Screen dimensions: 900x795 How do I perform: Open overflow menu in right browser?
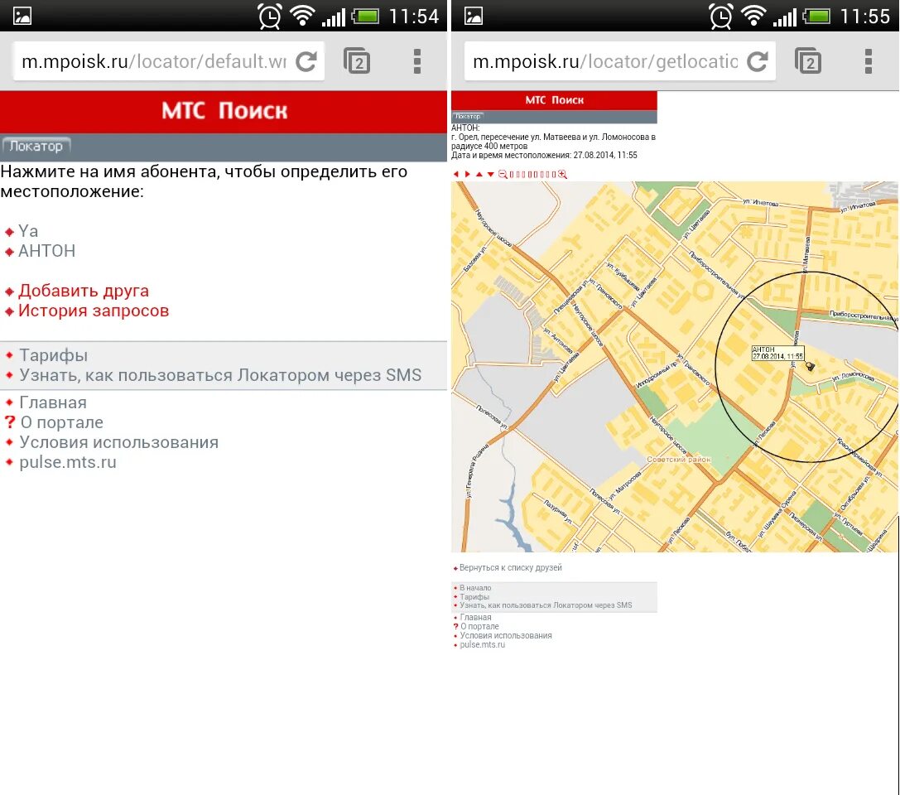[x=869, y=60]
